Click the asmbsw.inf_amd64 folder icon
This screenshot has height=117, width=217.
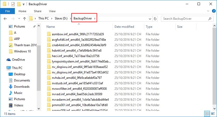tap(49, 34)
